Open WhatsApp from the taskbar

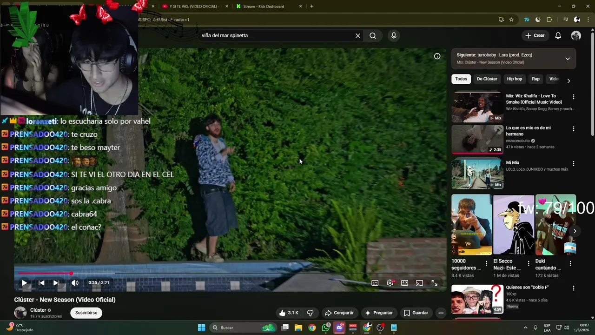(x=326, y=328)
